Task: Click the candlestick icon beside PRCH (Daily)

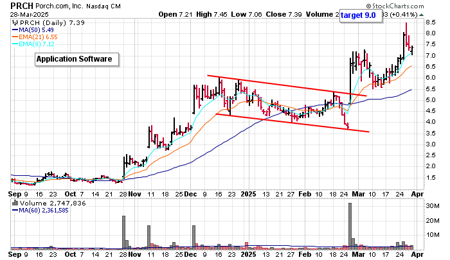Action: click(x=15, y=22)
